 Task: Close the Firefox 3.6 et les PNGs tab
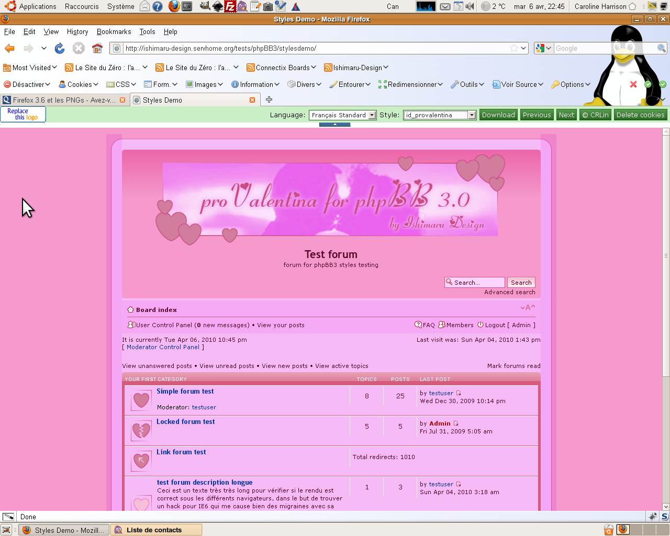tap(122, 99)
